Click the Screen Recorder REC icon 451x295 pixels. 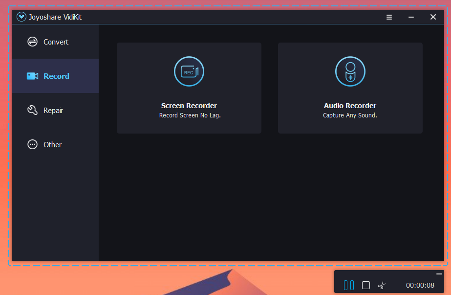(189, 71)
